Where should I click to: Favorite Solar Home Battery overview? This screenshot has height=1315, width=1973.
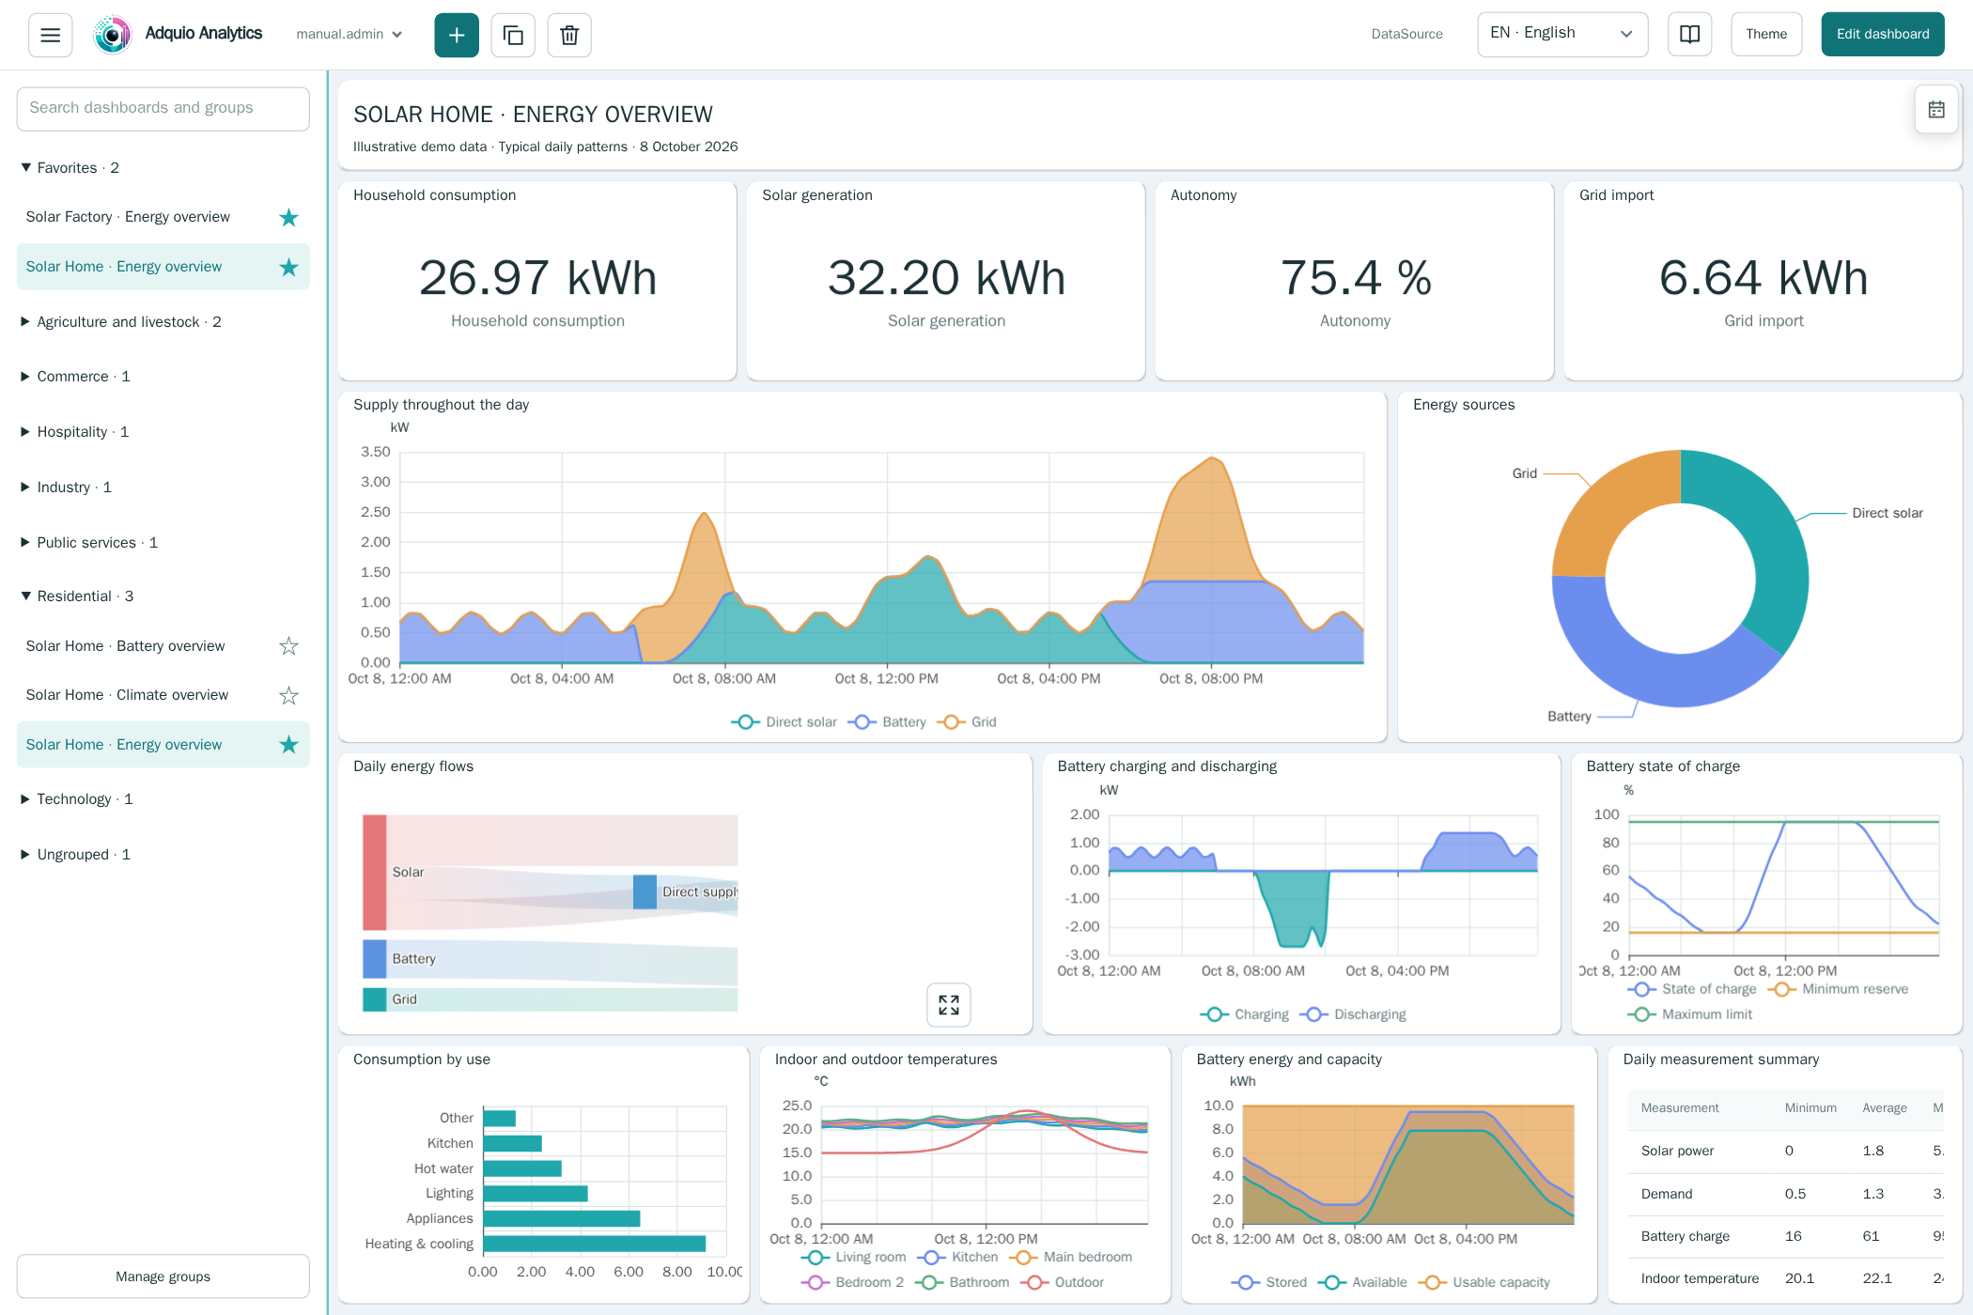tap(288, 646)
